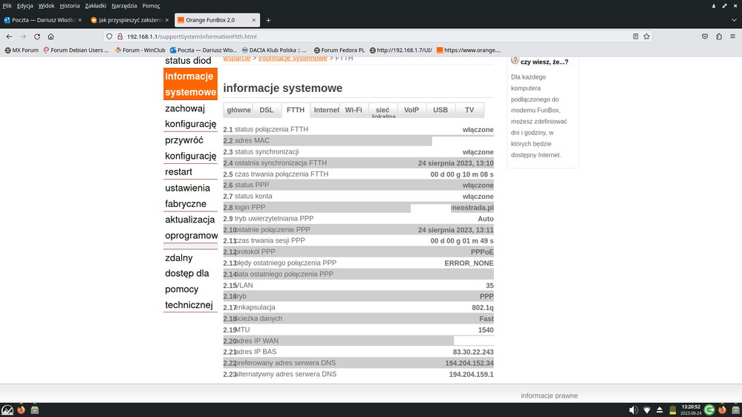Bookmark this page with the star icon
This screenshot has width=742, height=417.
pyautogui.click(x=647, y=36)
